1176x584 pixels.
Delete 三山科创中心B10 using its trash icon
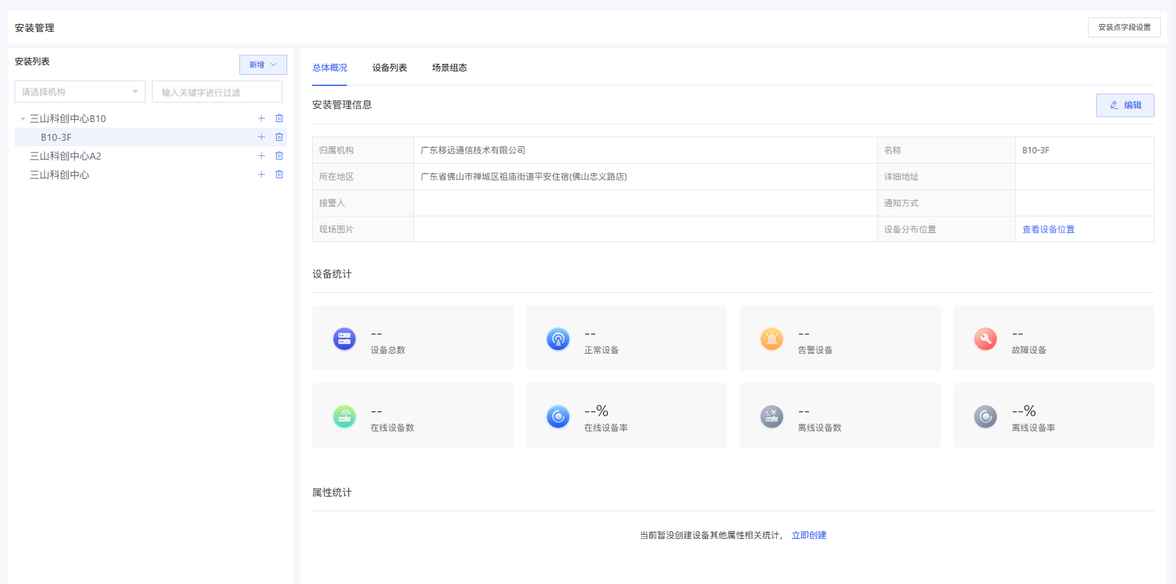[279, 119]
